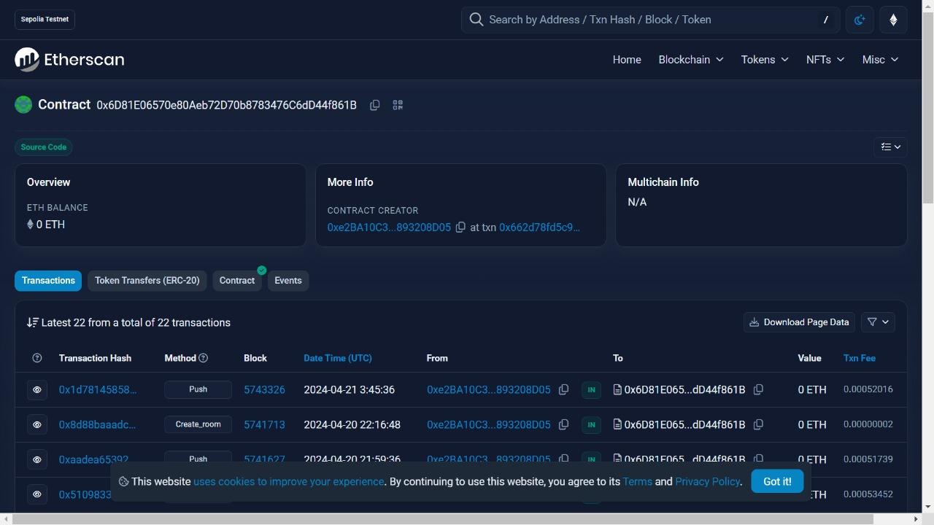
Task: Show the contract address QR code
Action: 398,105
